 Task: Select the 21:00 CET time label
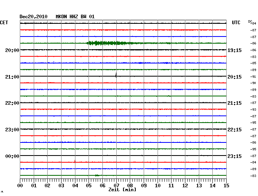(x=12, y=77)
